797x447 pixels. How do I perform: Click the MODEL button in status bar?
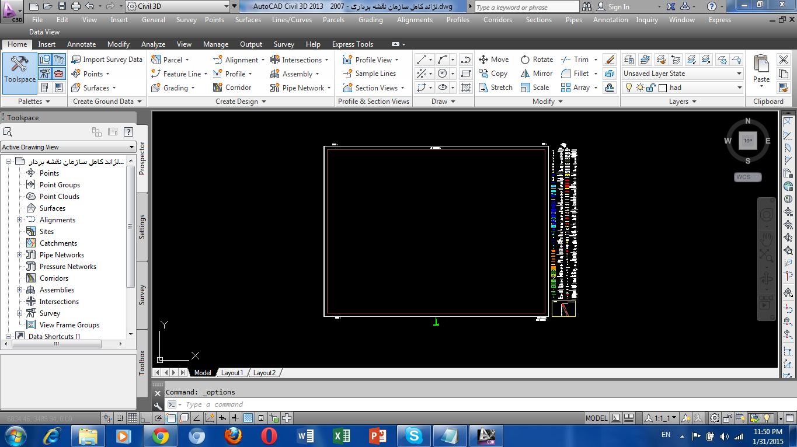click(x=596, y=418)
